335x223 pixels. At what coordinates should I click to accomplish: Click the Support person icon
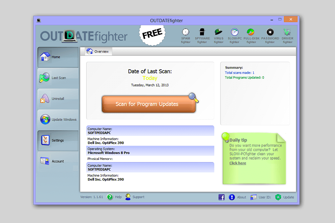[x=128, y=197]
